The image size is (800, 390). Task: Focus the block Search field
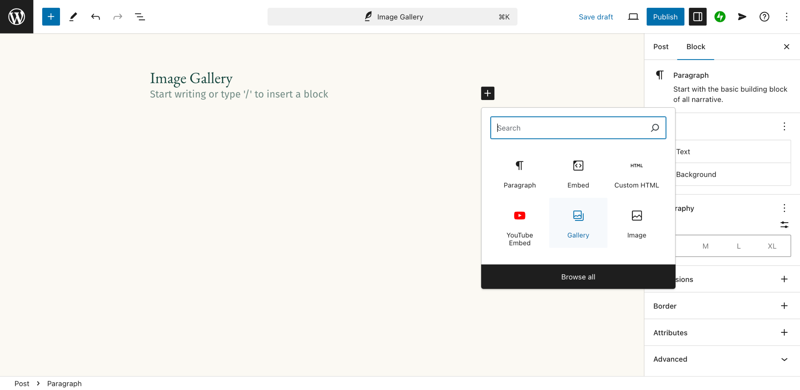(x=572, y=128)
